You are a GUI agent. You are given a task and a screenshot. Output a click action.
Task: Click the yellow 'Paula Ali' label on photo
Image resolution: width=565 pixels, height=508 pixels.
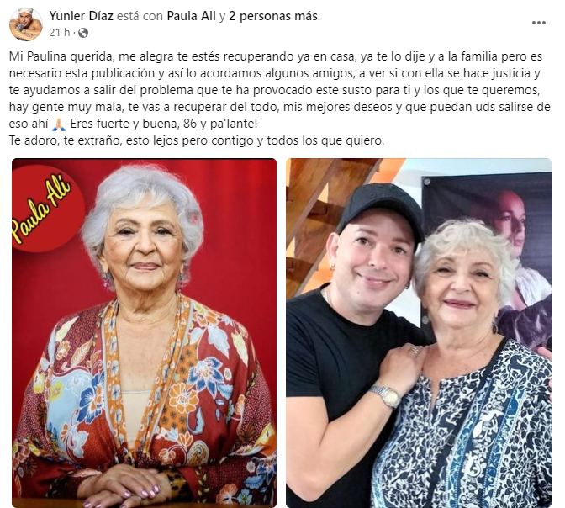[41, 209]
